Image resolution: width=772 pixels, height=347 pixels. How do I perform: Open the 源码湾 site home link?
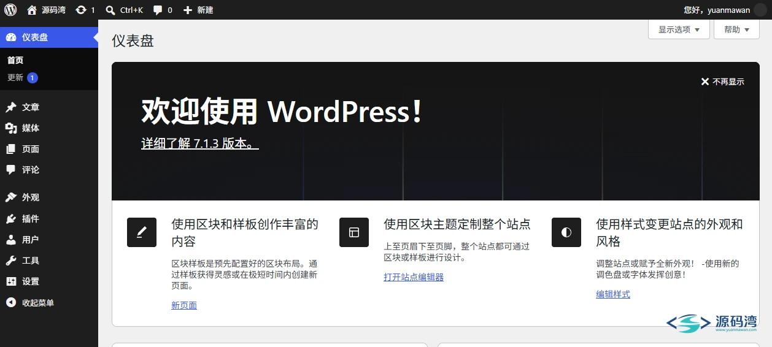46,10
